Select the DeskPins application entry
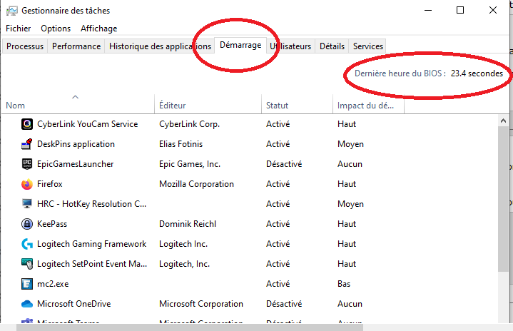 [x=76, y=144]
